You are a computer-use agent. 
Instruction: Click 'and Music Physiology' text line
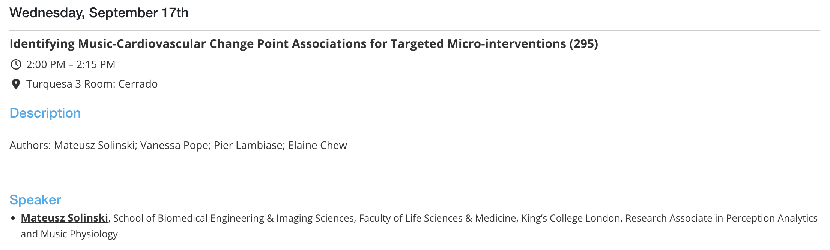tap(69, 234)
